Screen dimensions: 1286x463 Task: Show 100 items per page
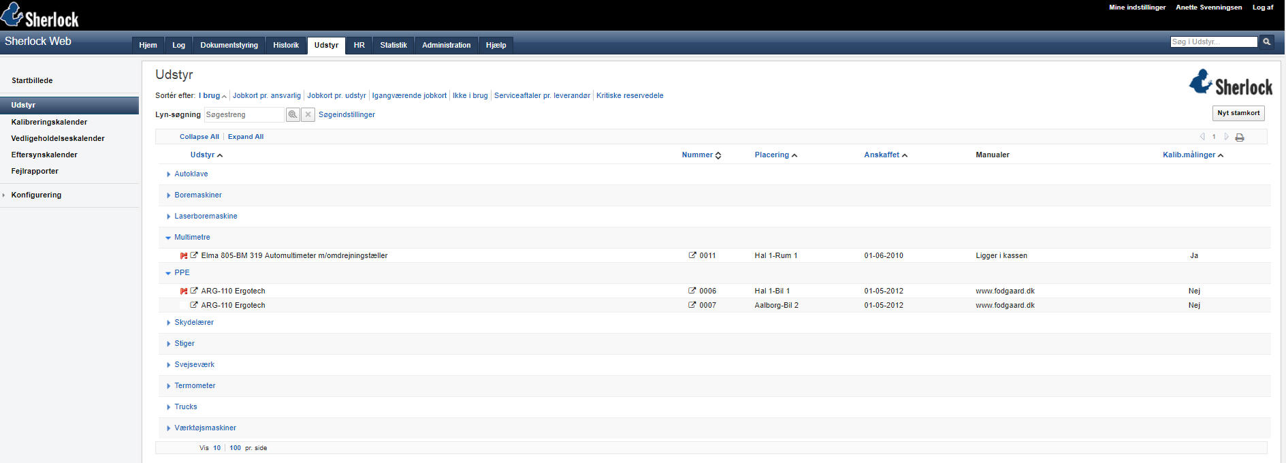point(235,448)
